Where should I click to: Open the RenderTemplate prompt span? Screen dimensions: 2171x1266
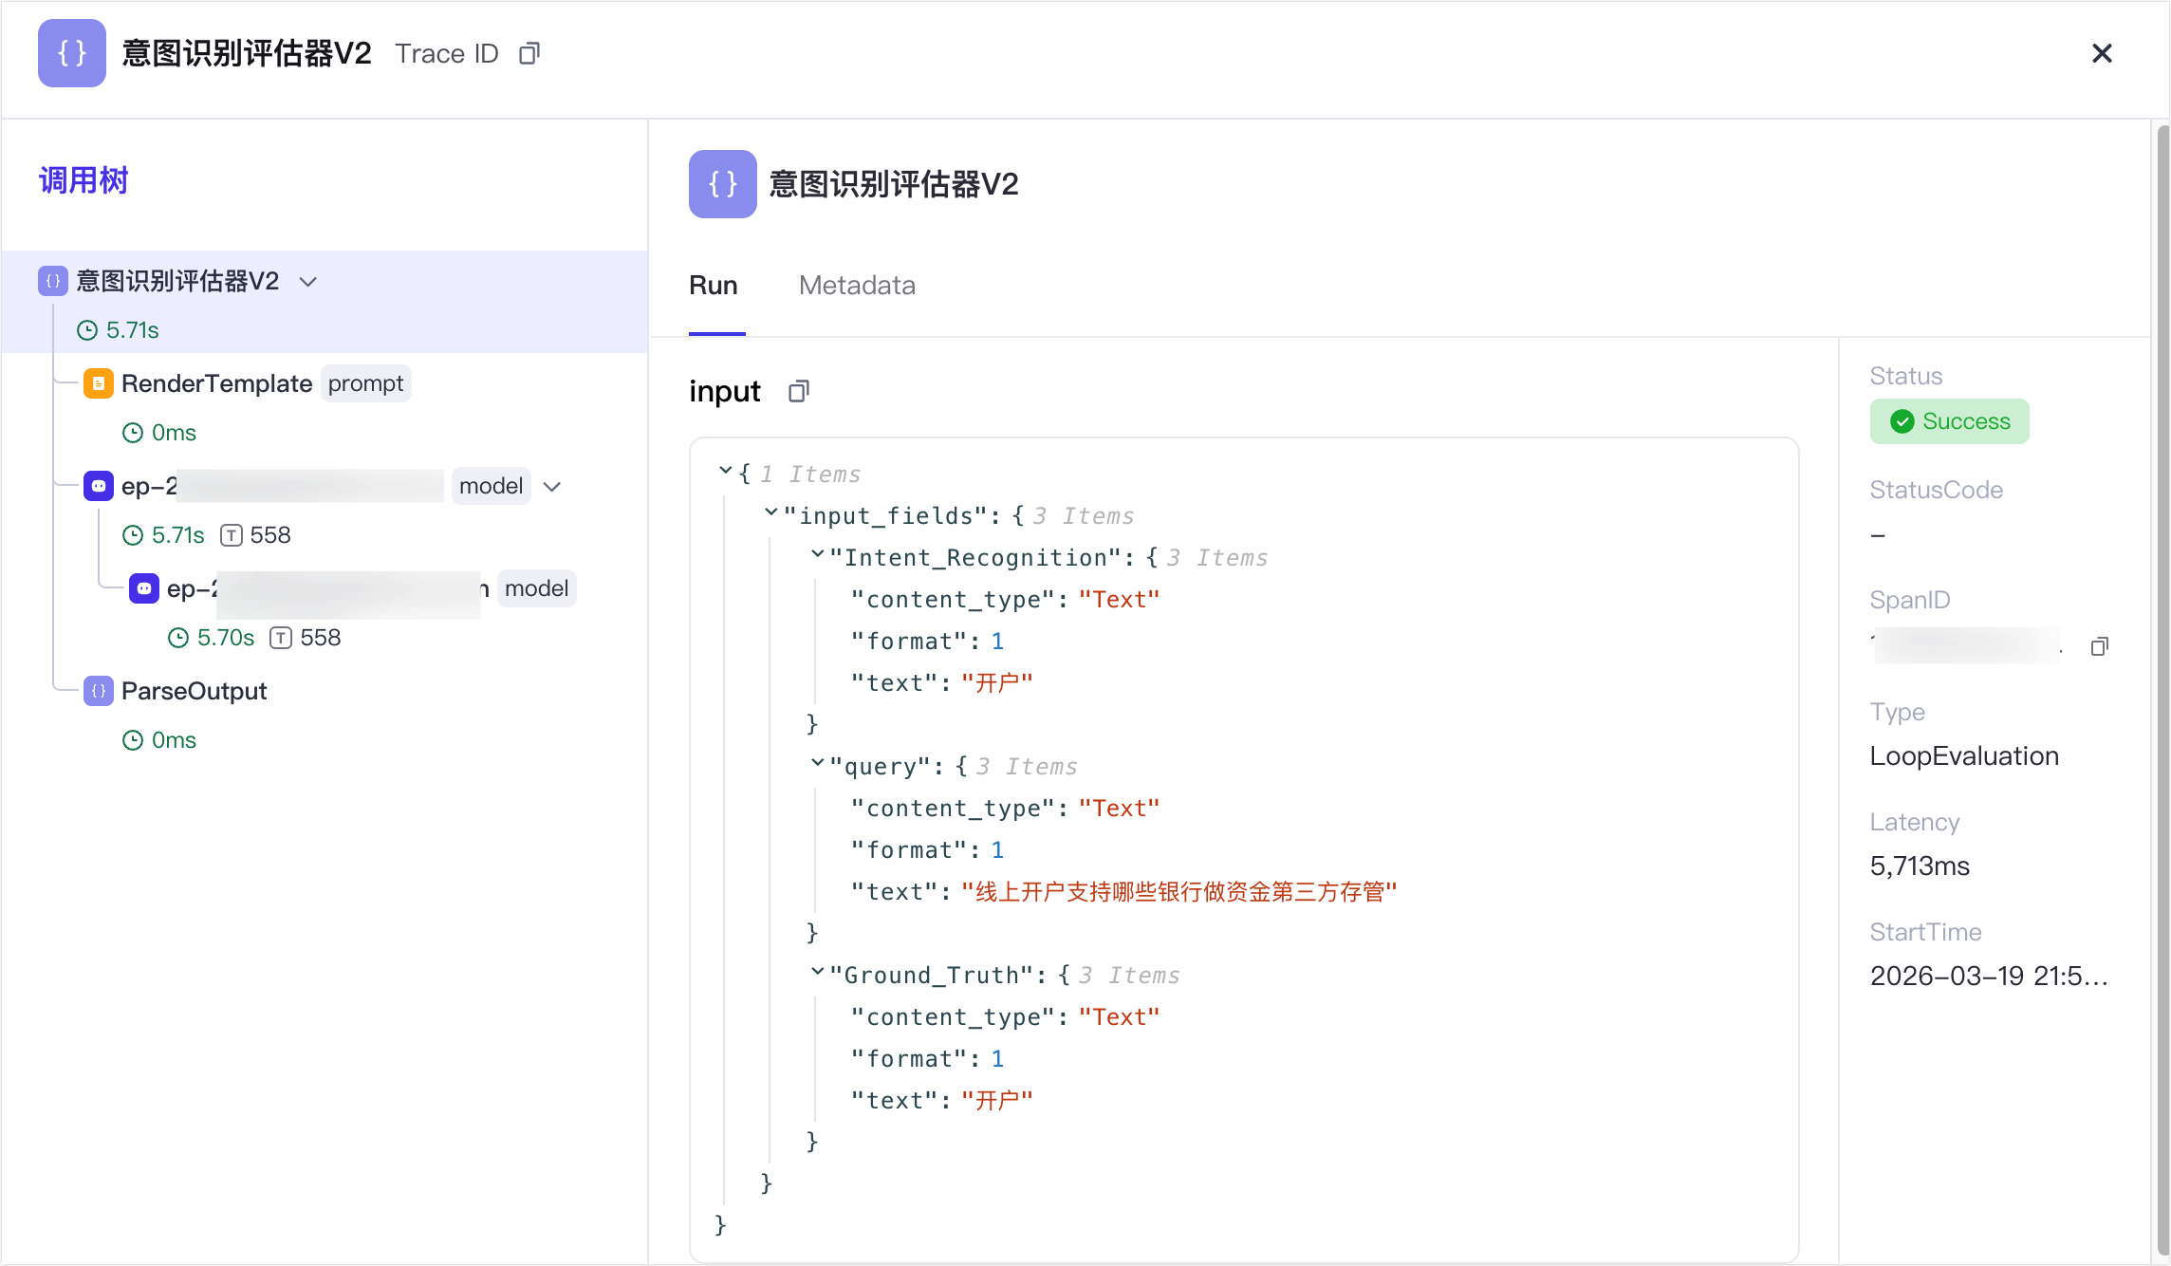(x=216, y=383)
